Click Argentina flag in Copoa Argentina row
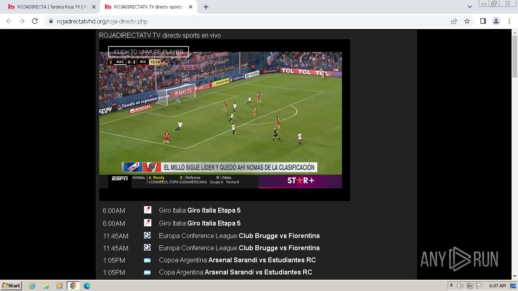Image resolution: width=518 pixels, height=291 pixels. coord(147,260)
